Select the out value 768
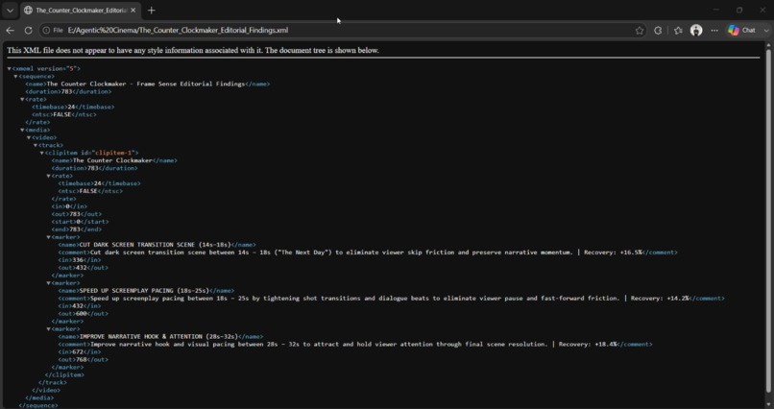 click(x=83, y=359)
